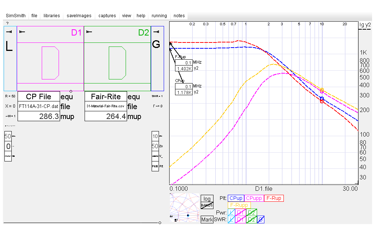Click the green D2 label
Image resolution: width=375 pixels, height=227 pixels.
coord(144,33)
